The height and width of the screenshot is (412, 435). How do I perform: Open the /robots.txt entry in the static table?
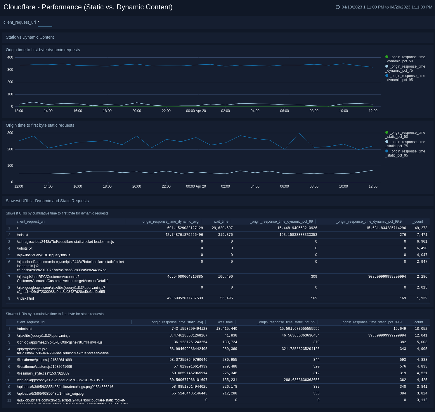tap(25, 329)
